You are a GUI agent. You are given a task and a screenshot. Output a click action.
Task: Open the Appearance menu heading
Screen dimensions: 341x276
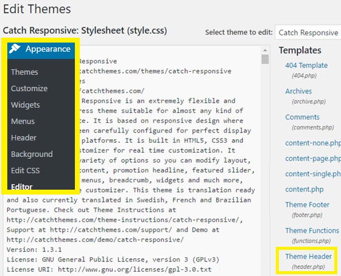click(41, 50)
